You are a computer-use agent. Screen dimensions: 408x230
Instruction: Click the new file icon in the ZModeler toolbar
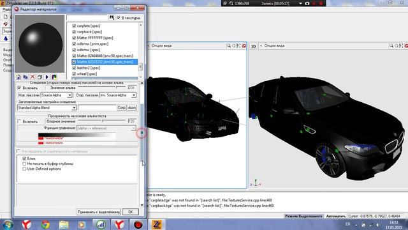click(6, 17)
